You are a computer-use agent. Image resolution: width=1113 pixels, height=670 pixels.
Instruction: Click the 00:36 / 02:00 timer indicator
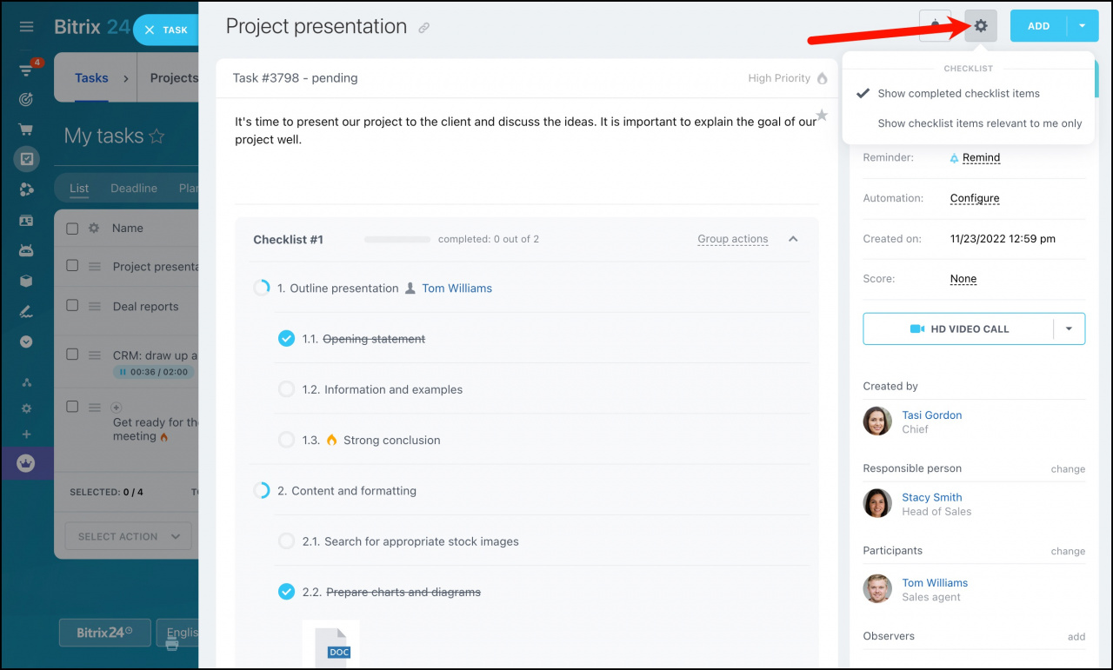(153, 372)
